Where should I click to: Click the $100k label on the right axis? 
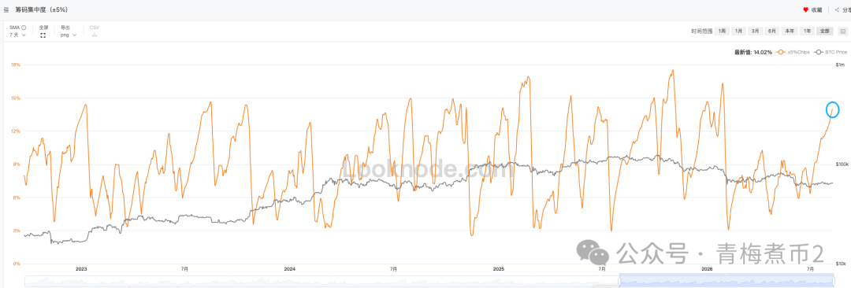pyautogui.click(x=842, y=164)
